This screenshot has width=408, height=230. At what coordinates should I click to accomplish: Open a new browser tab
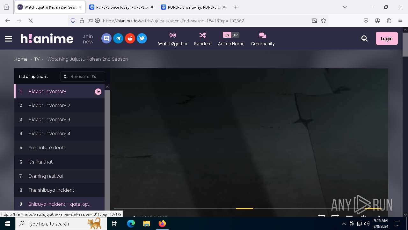click(236, 7)
